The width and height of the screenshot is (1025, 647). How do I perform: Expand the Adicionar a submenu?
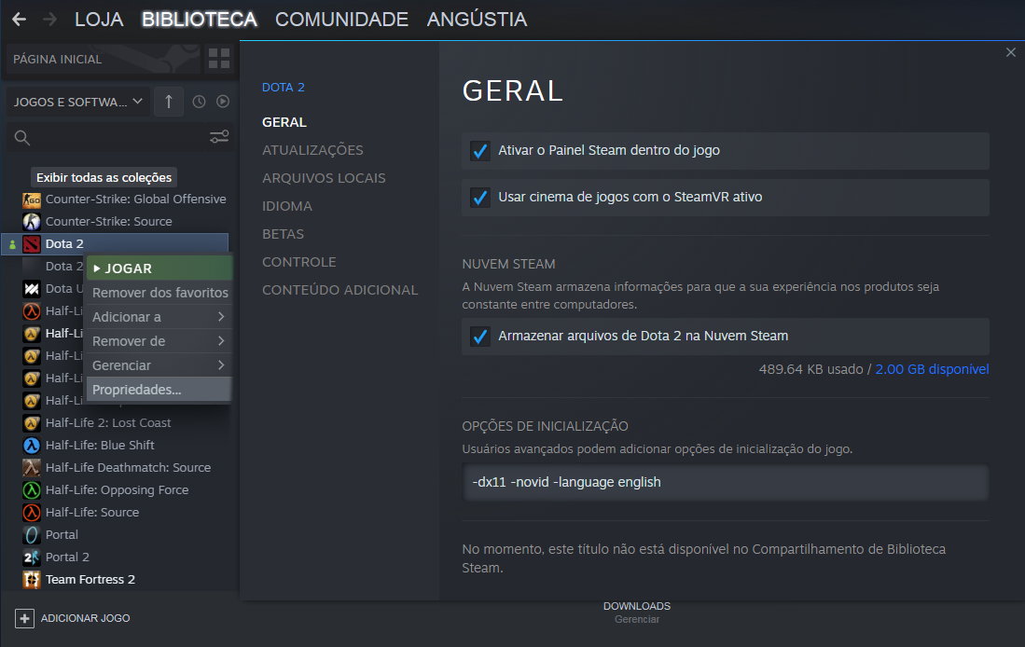coord(159,317)
